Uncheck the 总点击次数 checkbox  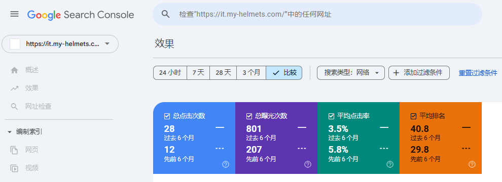click(167, 116)
